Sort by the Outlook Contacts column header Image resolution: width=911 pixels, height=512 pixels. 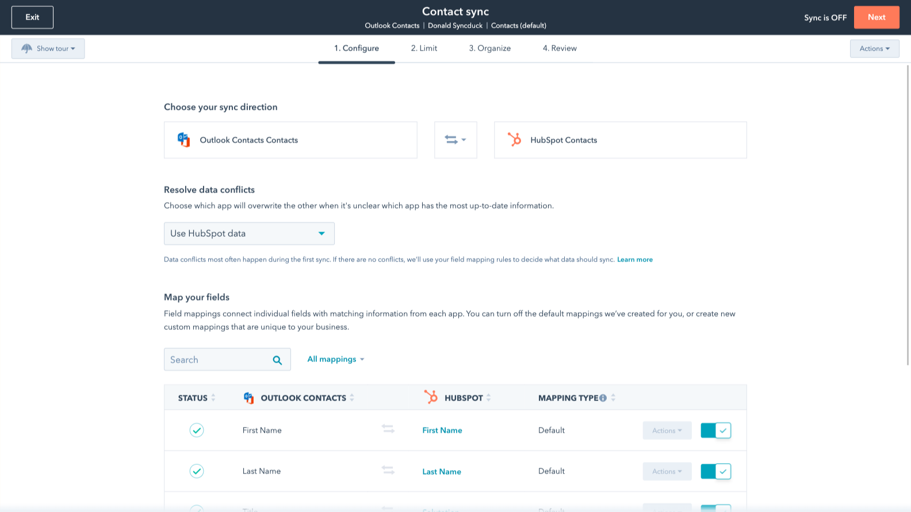click(x=303, y=398)
